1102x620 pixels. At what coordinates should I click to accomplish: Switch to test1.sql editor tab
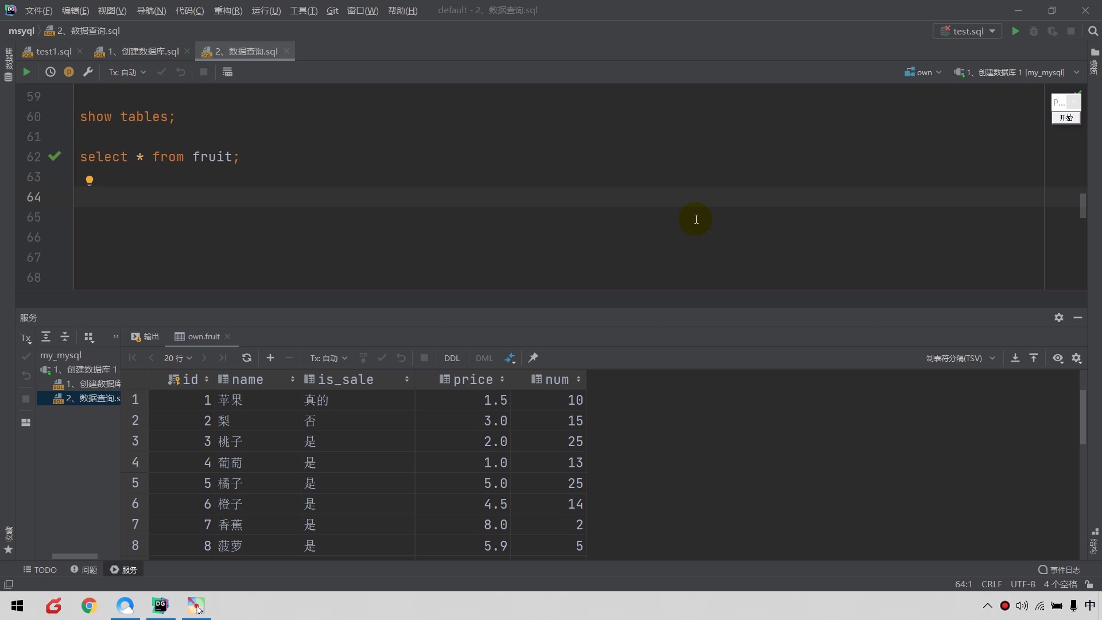pyautogui.click(x=53, y=52)
